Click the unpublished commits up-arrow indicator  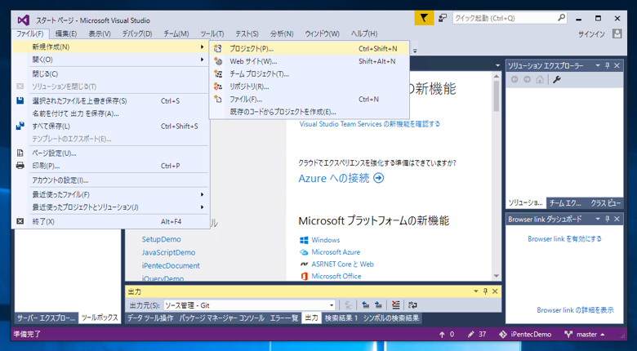(x=446, y=335)
